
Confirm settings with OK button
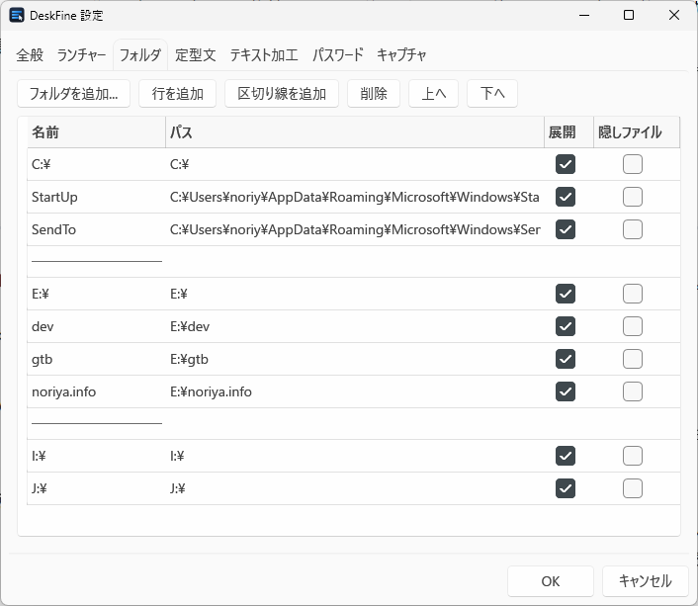coord(551,581)
